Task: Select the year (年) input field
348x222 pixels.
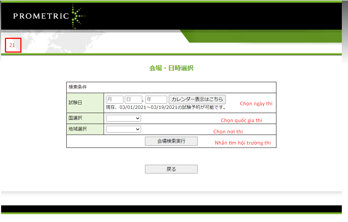Action: (x=156, y=99)
